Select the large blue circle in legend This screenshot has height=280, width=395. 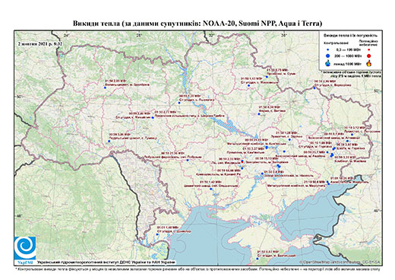pos(328,56)
